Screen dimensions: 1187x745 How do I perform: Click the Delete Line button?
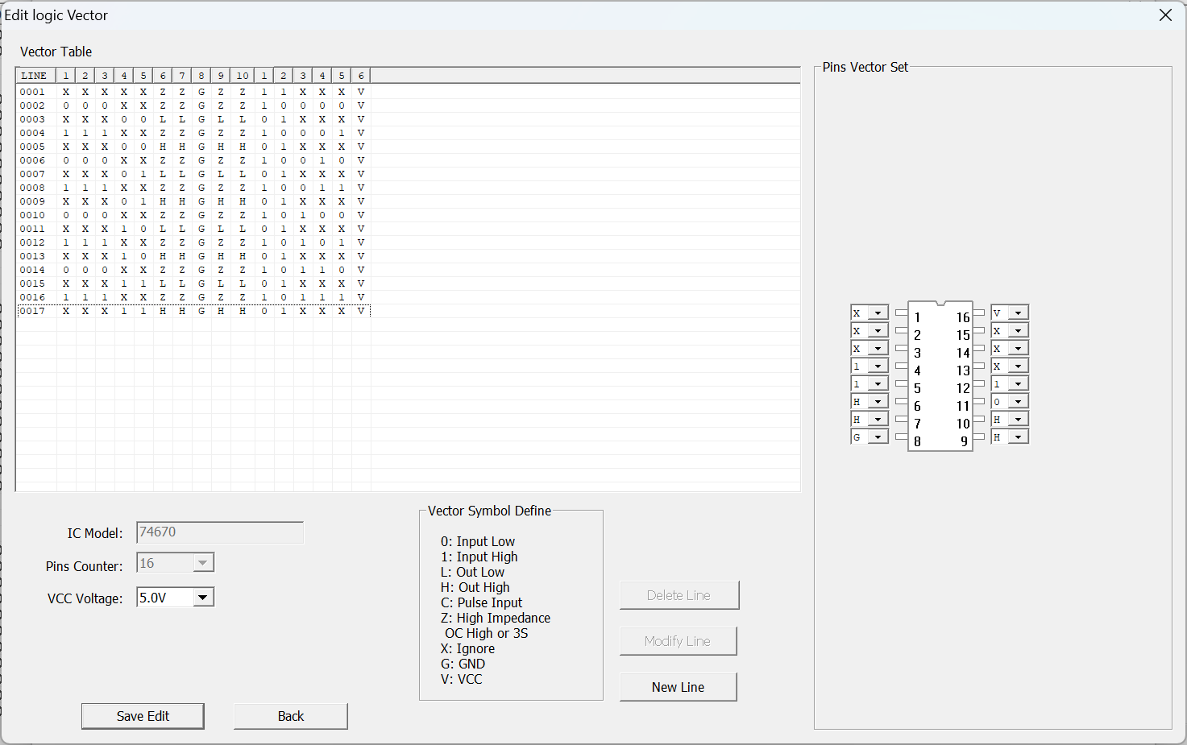coord(678,595)
